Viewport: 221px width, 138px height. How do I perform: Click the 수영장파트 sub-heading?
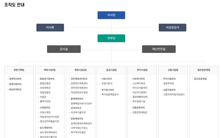tap(45, 108)
